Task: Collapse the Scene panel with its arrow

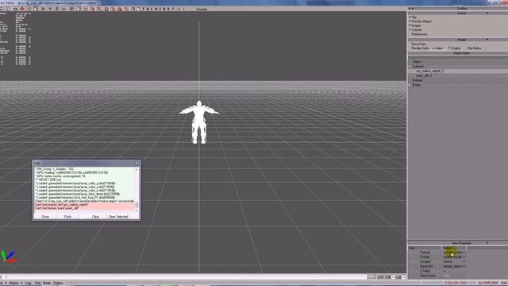Action: pyautogui.click(x=487, y=13)
